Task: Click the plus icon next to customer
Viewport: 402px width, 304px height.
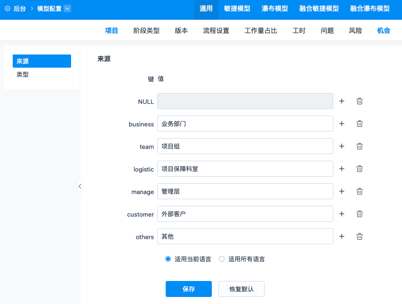Action: (x=342, y=214)
